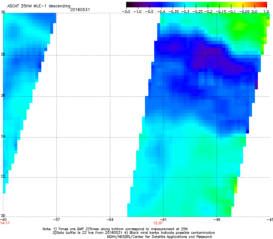Click the 0.0 color scale label
273x239 pixels.
[255, 12]
